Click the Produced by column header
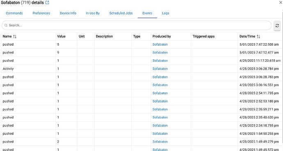Screen dimensions: 283x151 162,36
